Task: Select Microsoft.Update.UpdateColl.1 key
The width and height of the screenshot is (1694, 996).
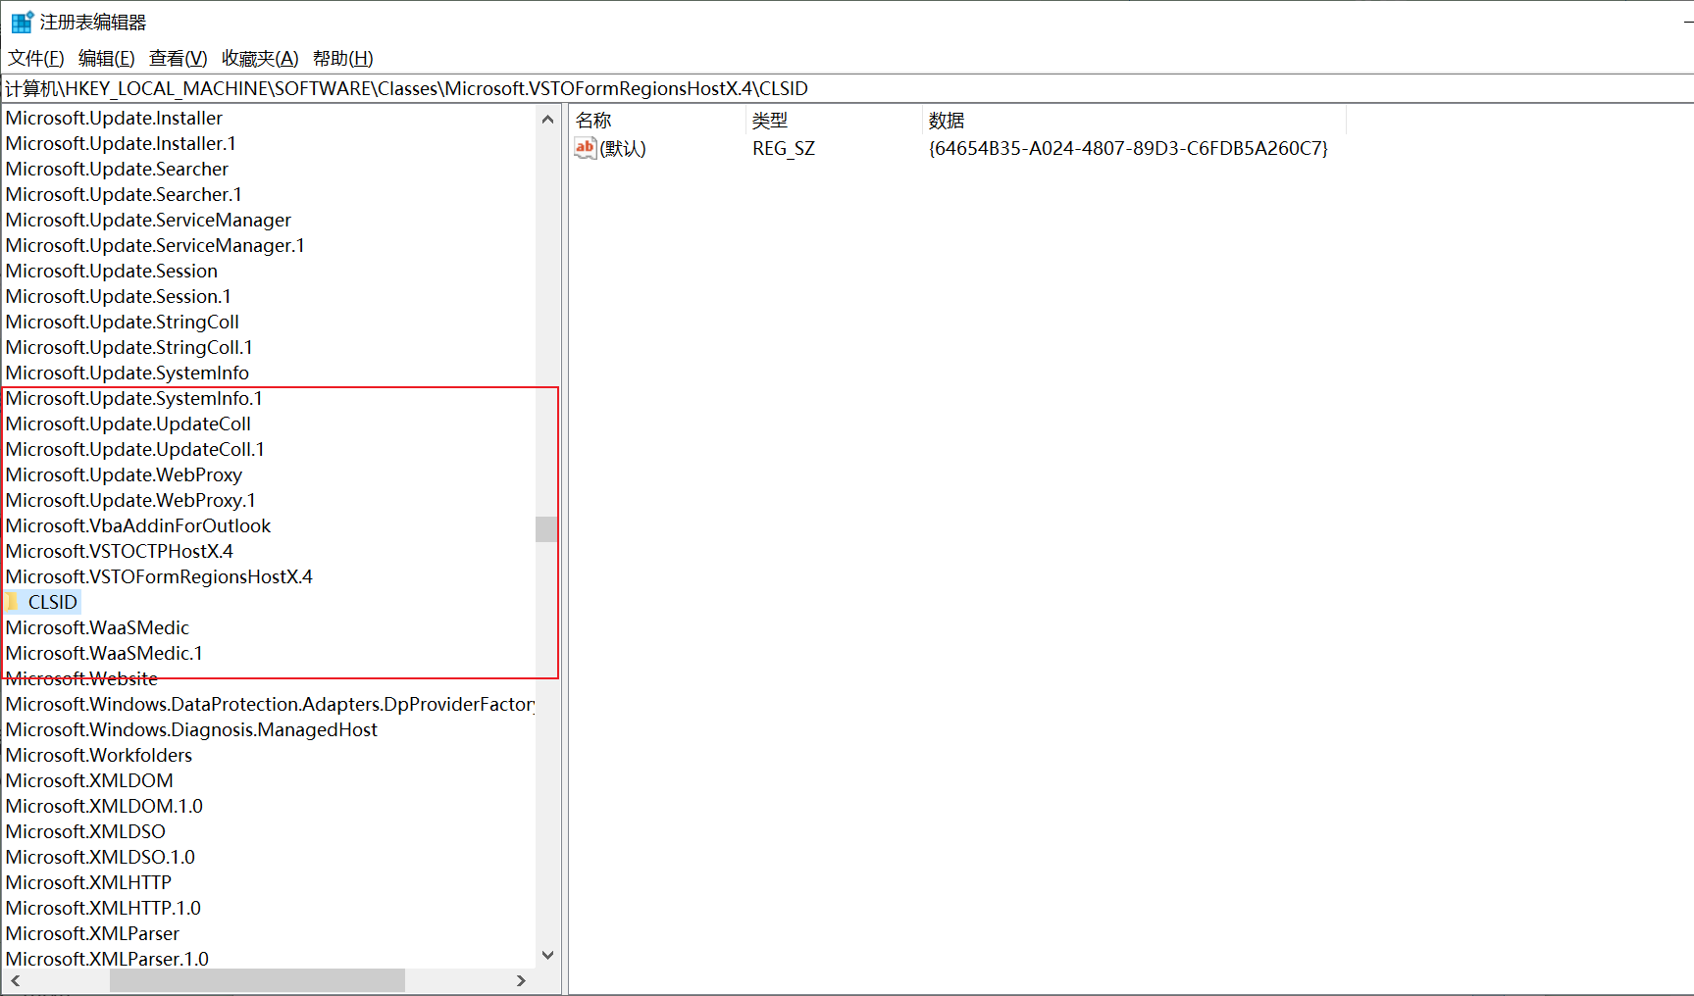Action: coord(135,449)
